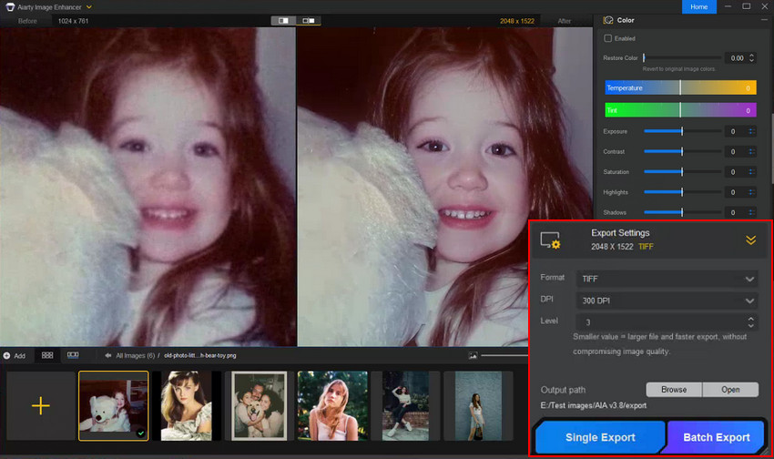
Task: Click the Exposure value field
Action: (736, 131)
